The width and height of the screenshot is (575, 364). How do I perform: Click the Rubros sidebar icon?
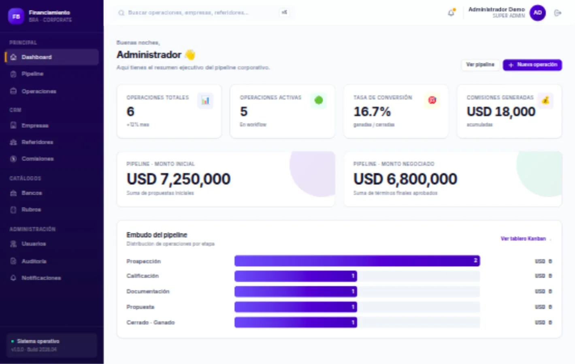[x=13, y=210]
